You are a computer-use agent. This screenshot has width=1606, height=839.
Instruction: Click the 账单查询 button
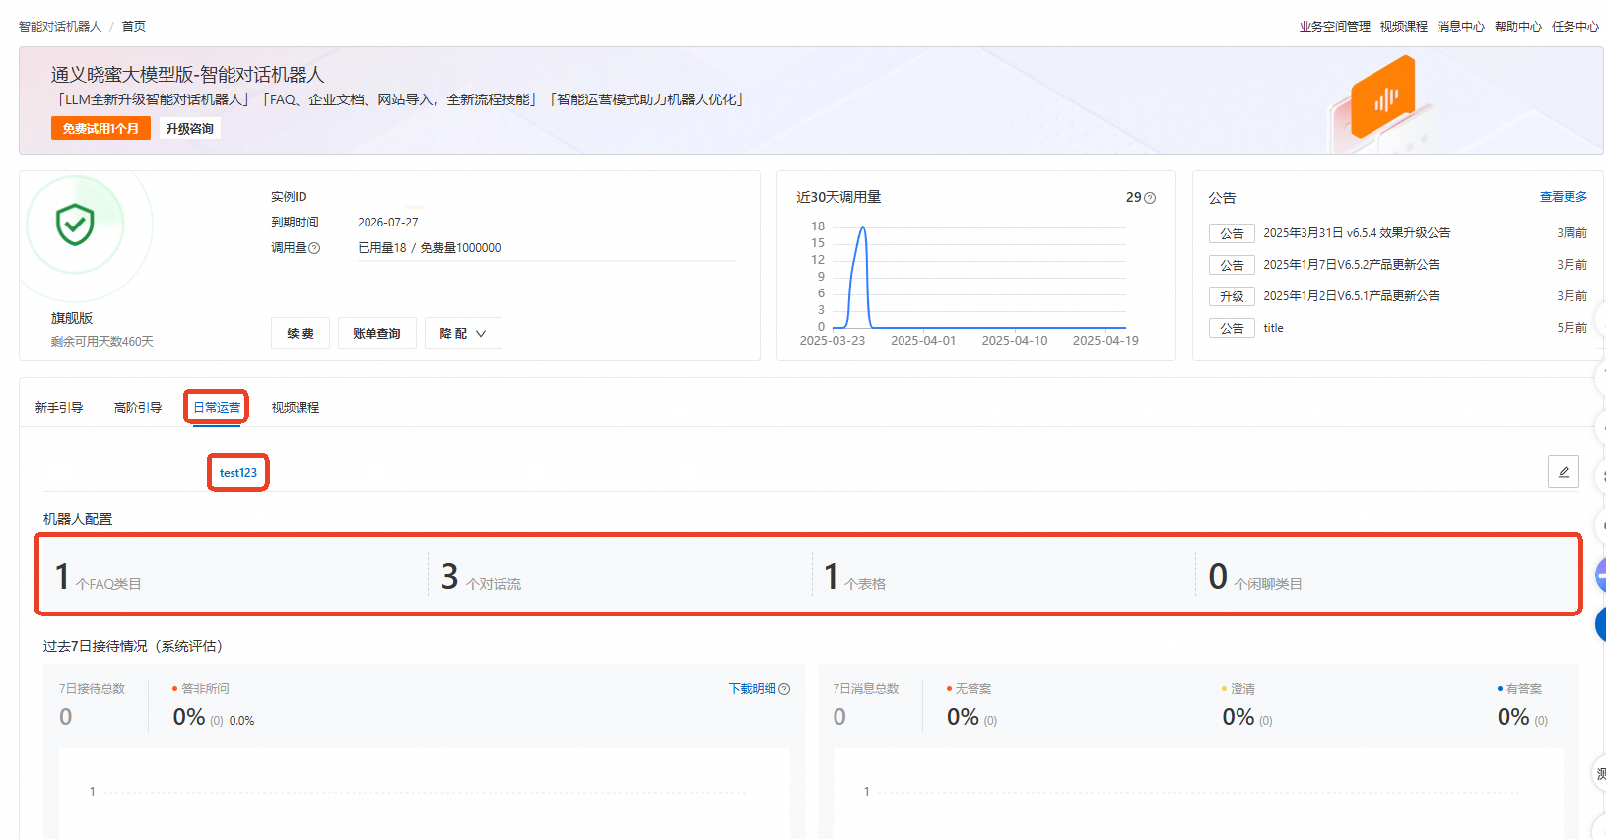click(376, 333)
